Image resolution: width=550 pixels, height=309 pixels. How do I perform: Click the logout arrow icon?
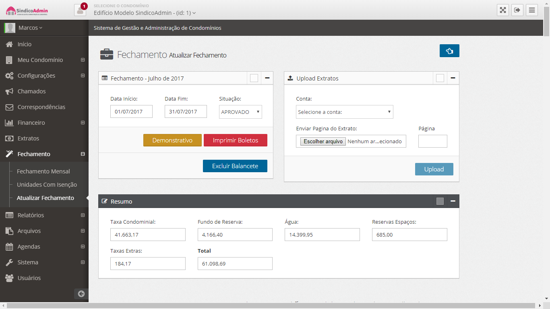[517, 10]
